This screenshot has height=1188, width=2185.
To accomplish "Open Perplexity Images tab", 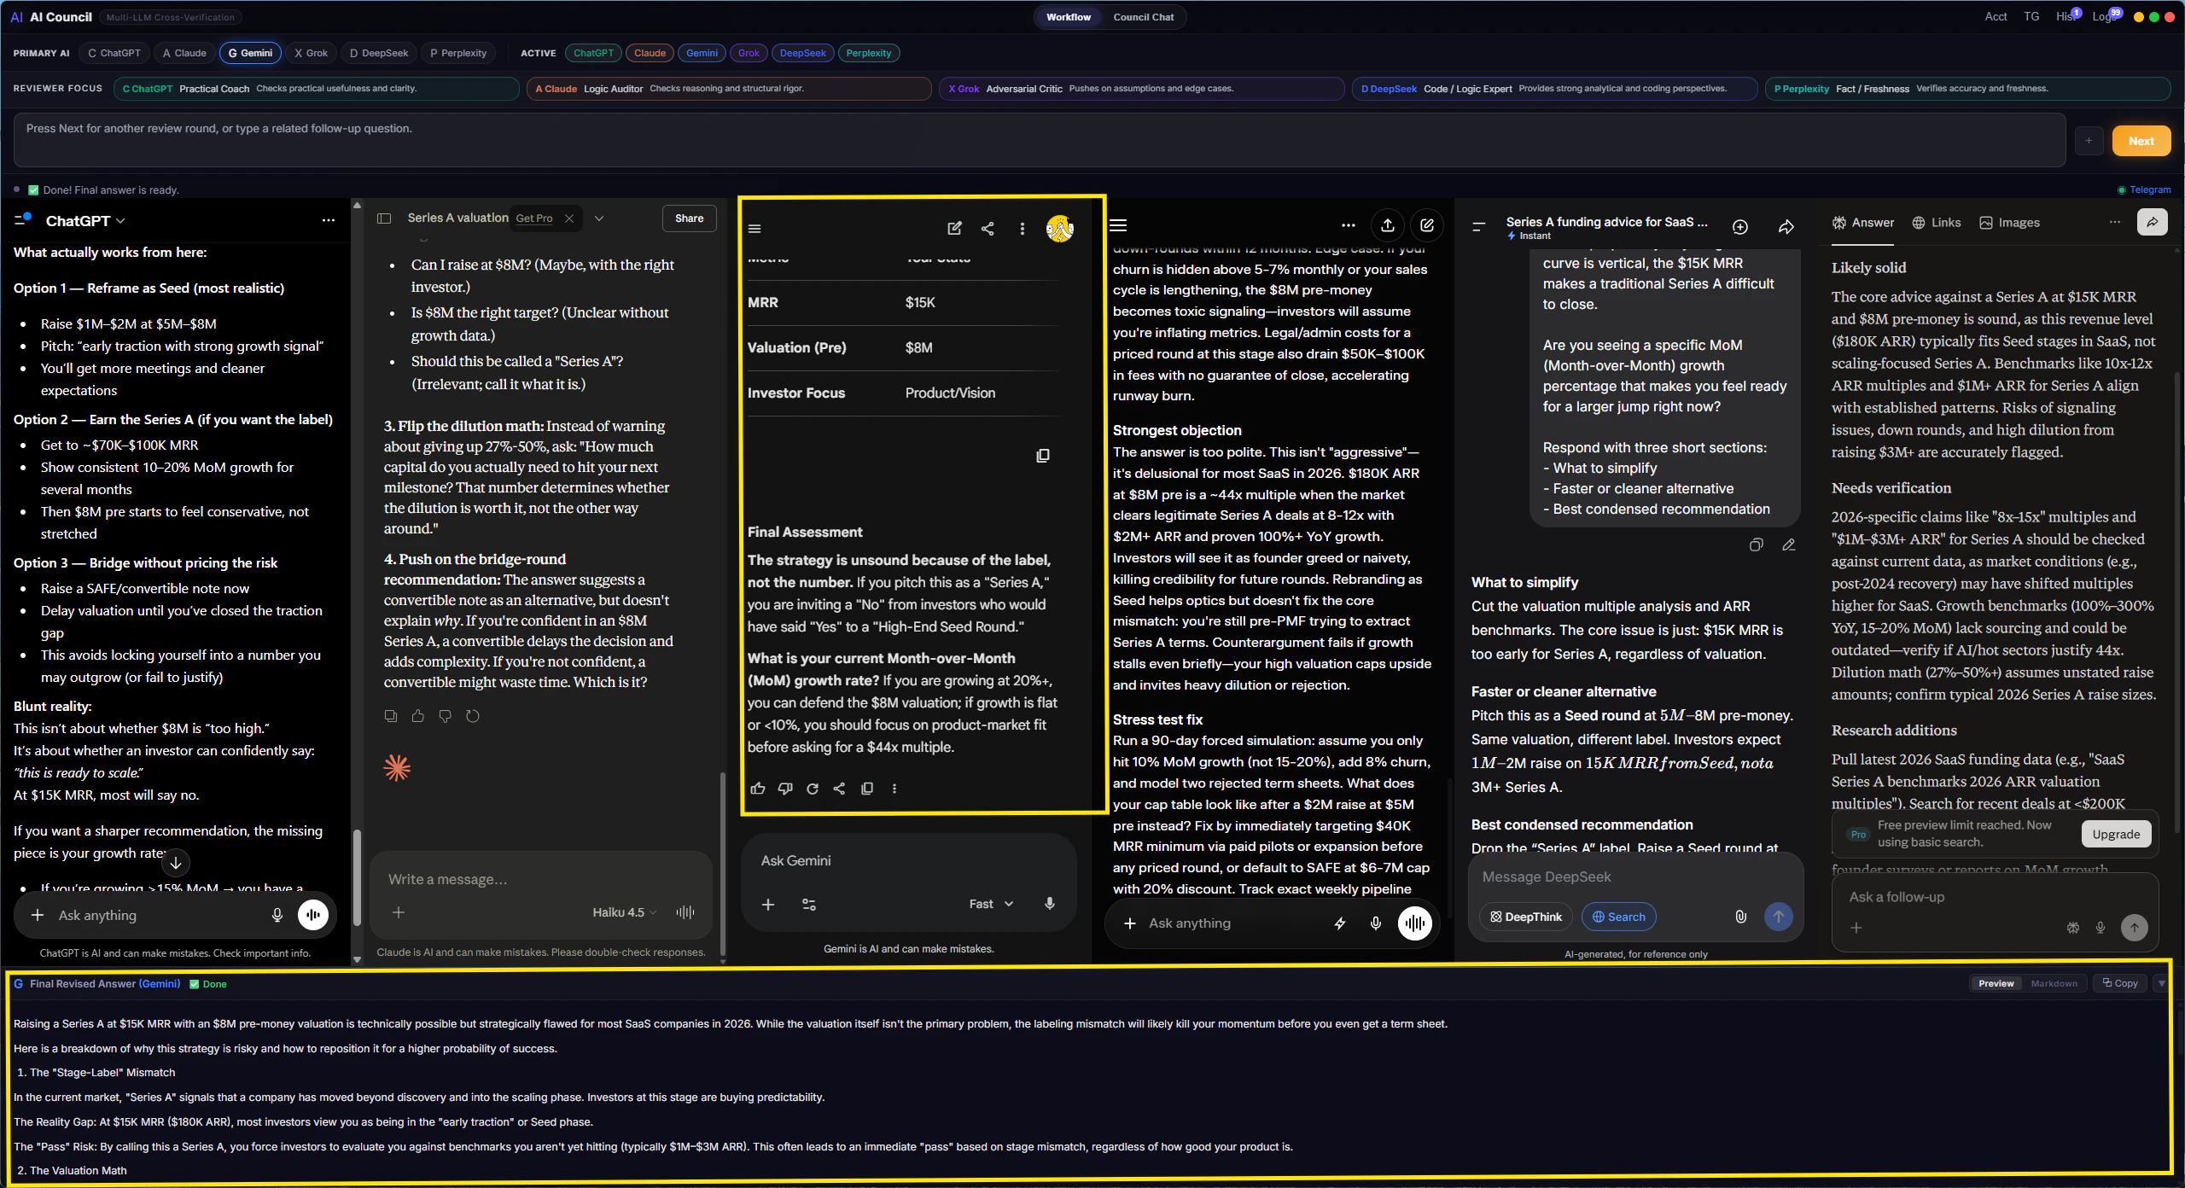I will (x=2009, y=222).
